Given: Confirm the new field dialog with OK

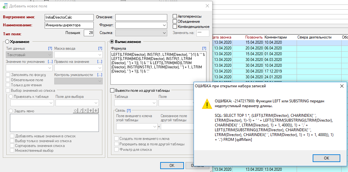Looking at the screenshot, I should 172,166.
